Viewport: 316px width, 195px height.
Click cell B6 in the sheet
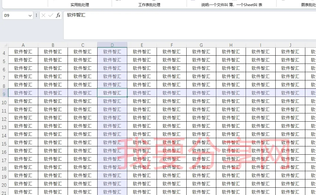pyautogui.click(x=53, y=68)
